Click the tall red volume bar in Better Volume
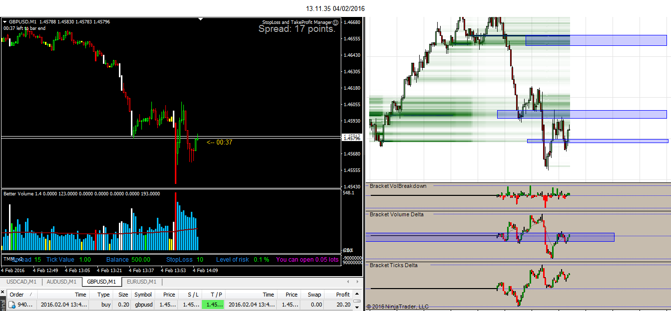Viewport: 671px width, 311px height. tap(176, 221)
